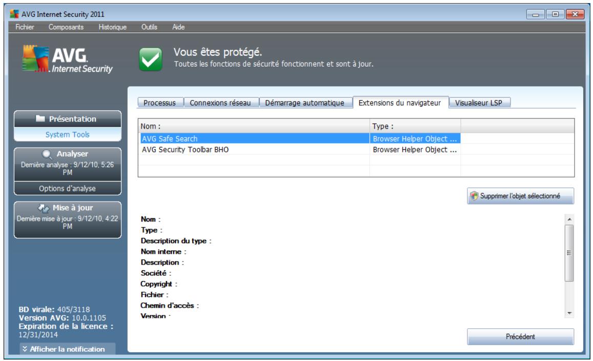Open the Fichier menu

(x=25, y=27)
